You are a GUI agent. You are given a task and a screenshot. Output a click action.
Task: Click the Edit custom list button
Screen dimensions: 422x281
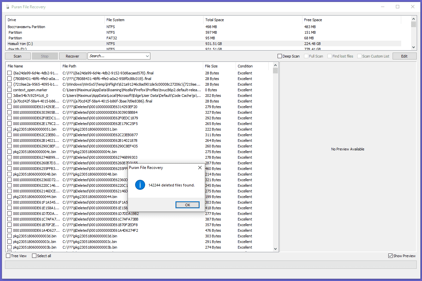click(404, 56)
